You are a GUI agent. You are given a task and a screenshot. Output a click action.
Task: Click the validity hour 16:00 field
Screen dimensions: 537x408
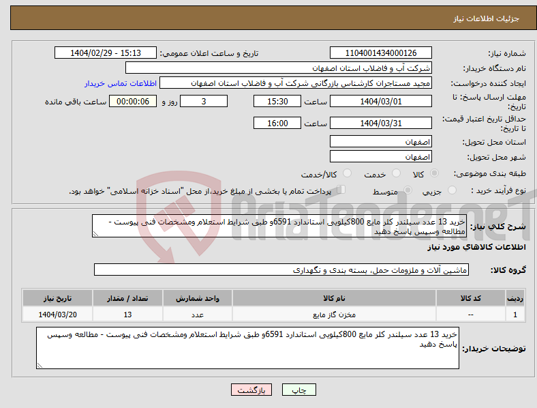[x=277, y=123]
